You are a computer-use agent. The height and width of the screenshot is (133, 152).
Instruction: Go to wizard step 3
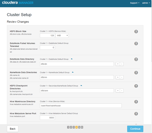[74, 127]
